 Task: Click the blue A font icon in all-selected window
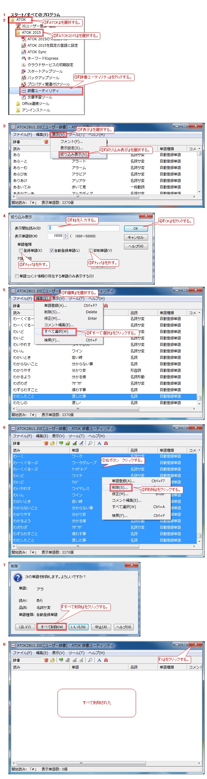click(x=99, y=443)
